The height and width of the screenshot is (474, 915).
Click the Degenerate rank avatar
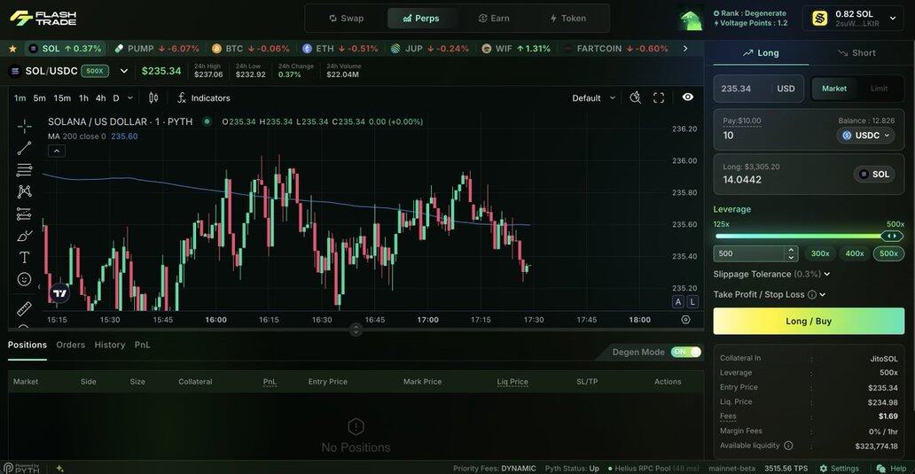pos(692,19)
